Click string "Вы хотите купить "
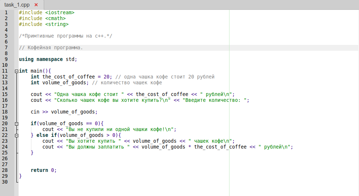The height and width of the screenshot is (196, 359). [93, 141]
